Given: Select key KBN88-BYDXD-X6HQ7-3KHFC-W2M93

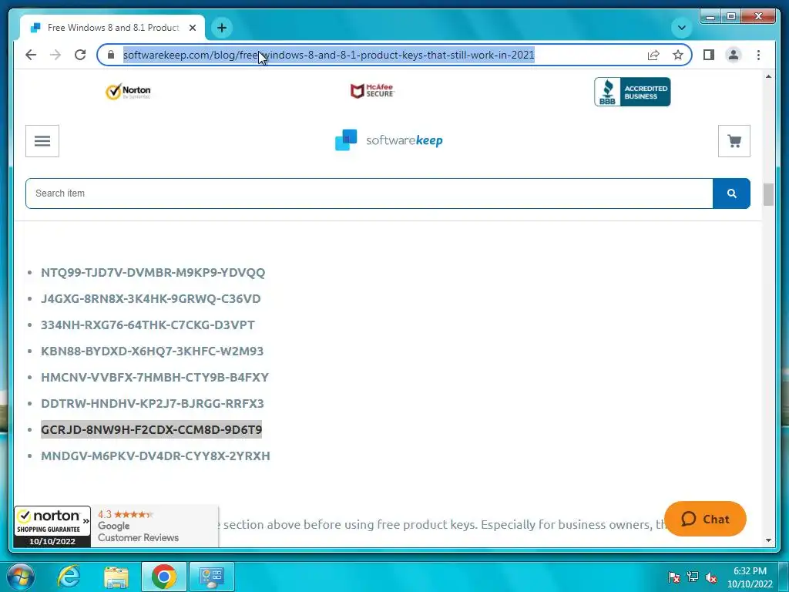Looking at the screenshot, I should 152,351.
